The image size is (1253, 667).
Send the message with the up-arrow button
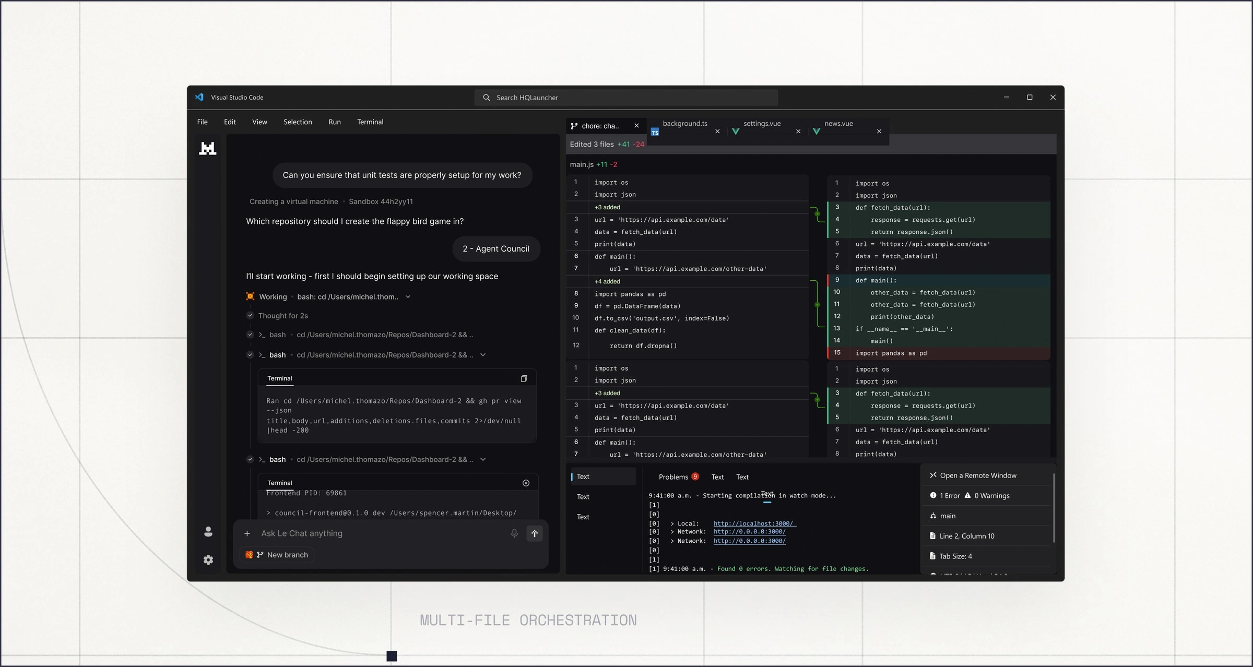pos(535,533)
